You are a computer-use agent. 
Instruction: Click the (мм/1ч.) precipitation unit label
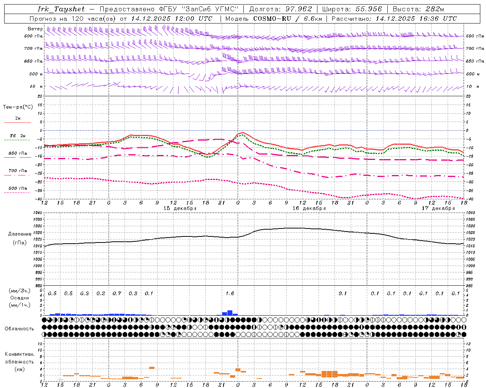[x=19, y=305]
